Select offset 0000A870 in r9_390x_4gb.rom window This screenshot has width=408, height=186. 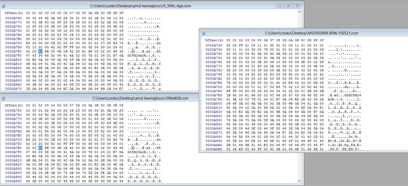point(13,89)
